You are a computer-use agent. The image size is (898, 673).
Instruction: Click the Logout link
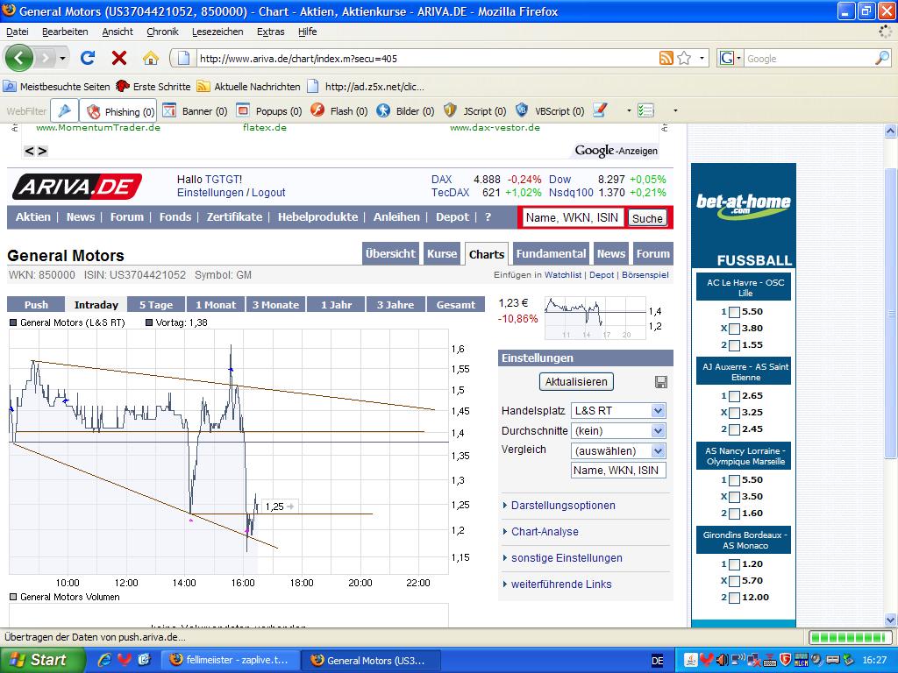pos(268,193)
